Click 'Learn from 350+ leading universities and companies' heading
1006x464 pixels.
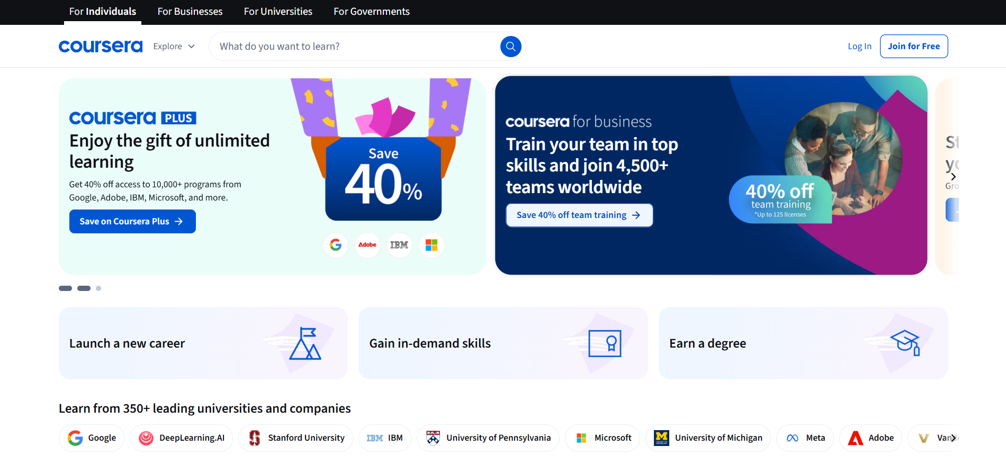pos(204,408)
